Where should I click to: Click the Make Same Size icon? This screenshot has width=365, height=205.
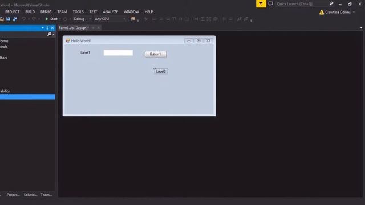[209, 19]
